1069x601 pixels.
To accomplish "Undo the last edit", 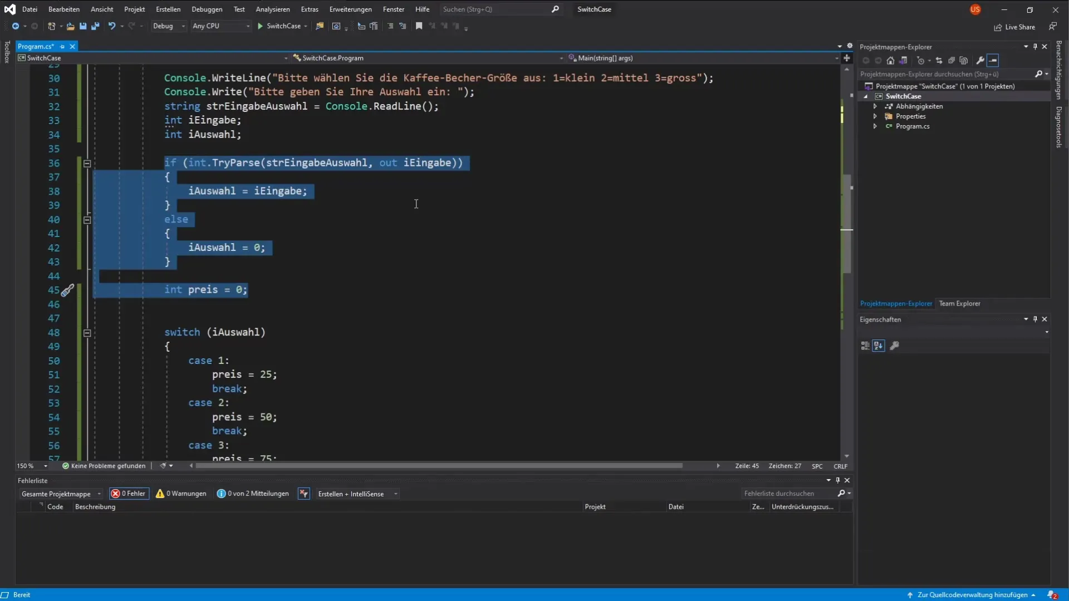I will 112,26.
